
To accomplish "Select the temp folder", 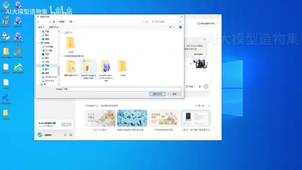I will [123, 68].
